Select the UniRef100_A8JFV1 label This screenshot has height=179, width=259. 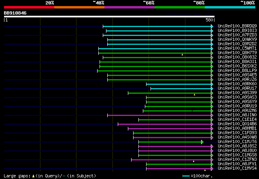(x=237, y=164)
